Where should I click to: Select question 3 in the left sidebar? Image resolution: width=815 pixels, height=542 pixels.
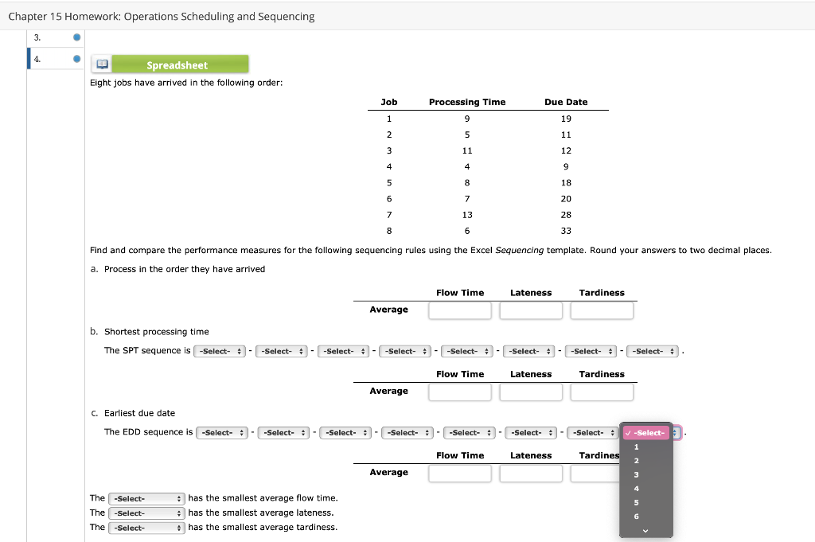(48, 37)
